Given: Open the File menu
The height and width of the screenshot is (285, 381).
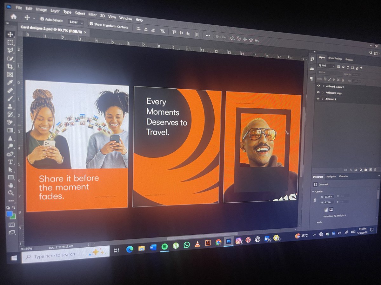Looking at the screenshot, I should [x=19, y=7].
